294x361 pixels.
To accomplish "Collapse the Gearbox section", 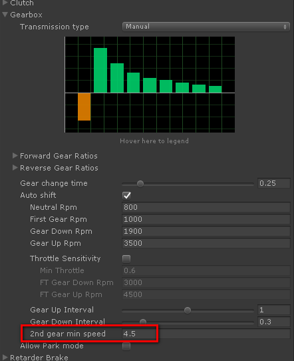I will 5,15.
